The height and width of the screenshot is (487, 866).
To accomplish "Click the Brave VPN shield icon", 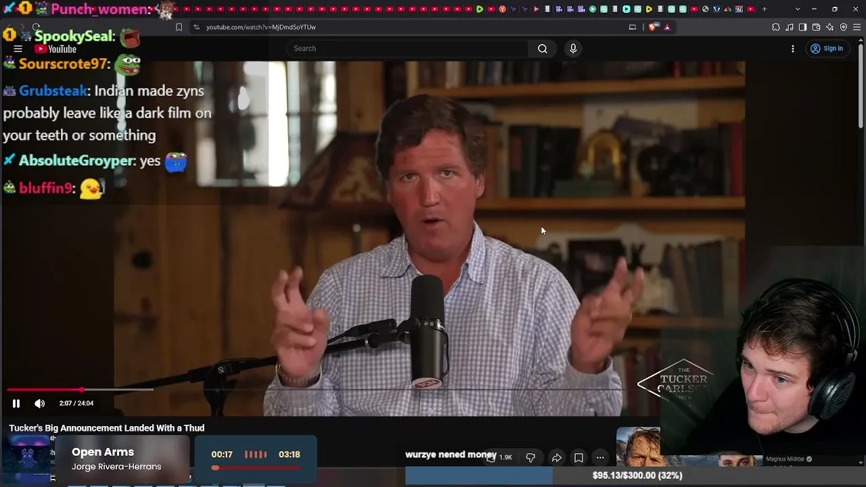I will [844, 27].
